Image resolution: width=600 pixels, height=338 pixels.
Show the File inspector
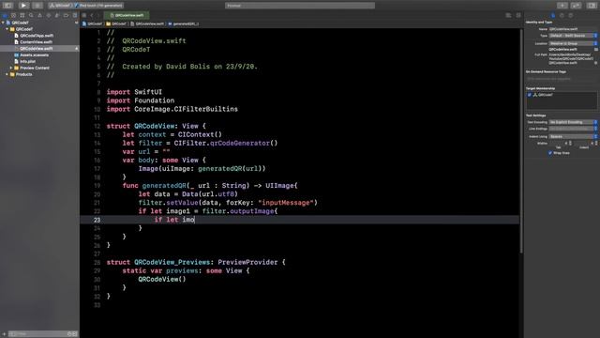[x=553, y=15]
